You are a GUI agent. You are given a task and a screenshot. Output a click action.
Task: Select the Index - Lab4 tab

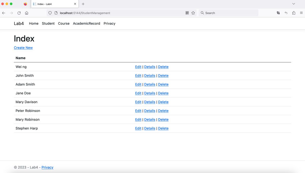pyautogui.click(x=55, y=4)
